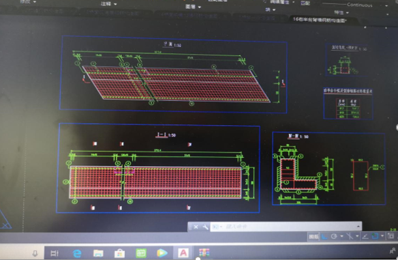This screenshot has height=260, width=398.
Task: Toggle object snap status bar icon
Action: tap(375, 236)
